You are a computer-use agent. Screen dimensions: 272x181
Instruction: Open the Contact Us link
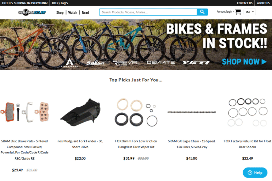245,3
